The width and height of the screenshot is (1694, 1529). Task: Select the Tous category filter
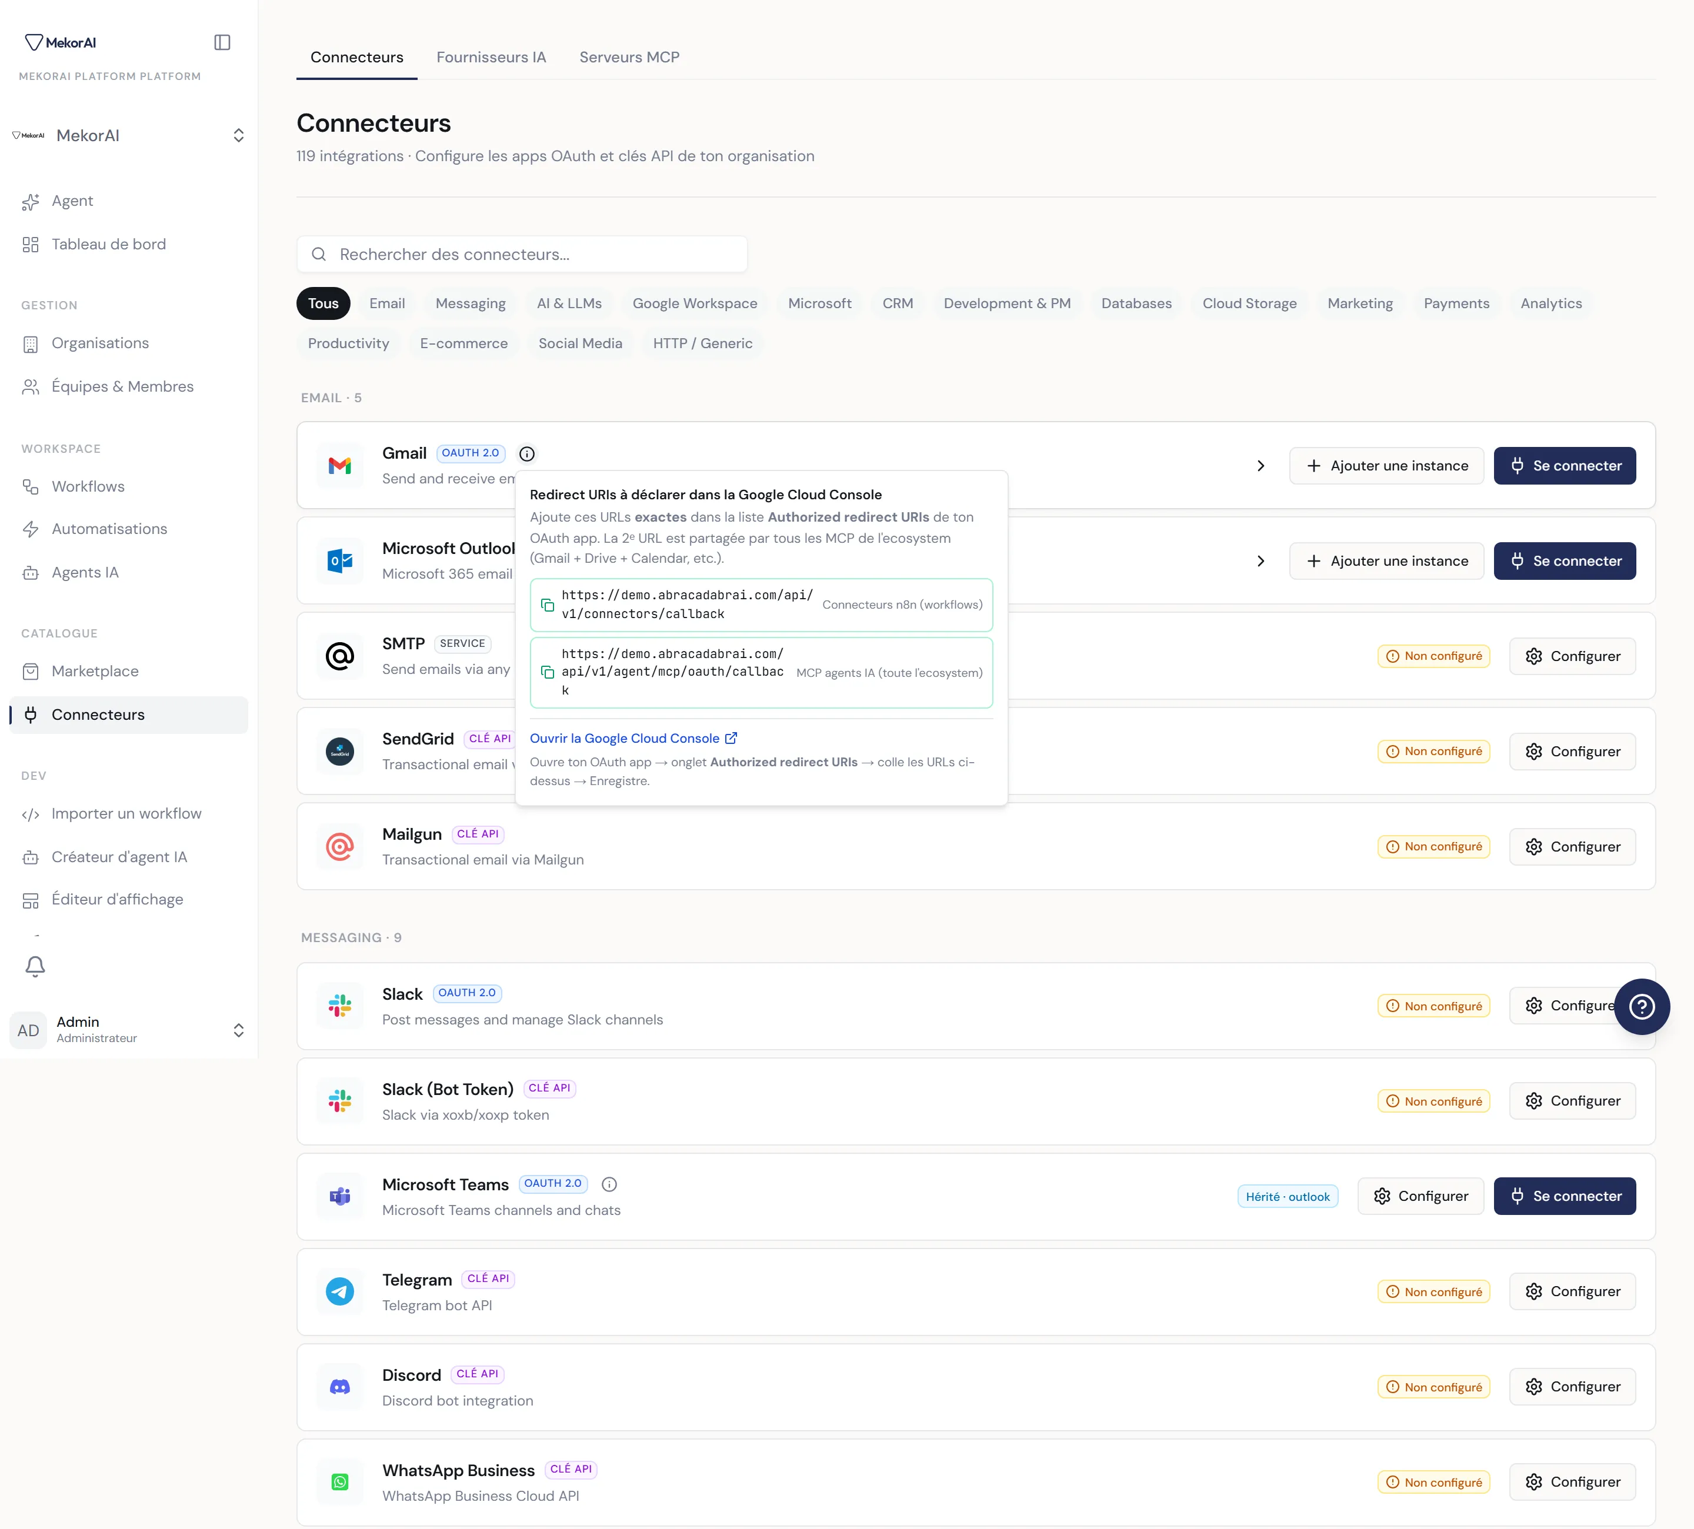323,303
